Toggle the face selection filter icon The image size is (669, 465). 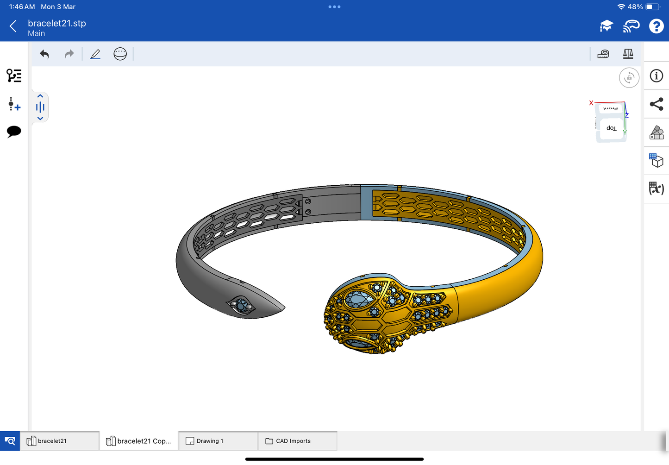pyautogui.click(x=120, y=54)
